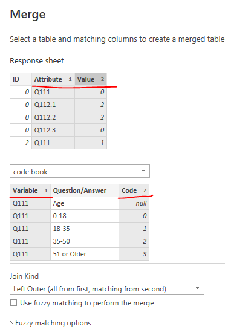Image resolution: width=225 pixels, height=335 pixels.
Task: Select Question/Answer column header
Action: point(85,190)
